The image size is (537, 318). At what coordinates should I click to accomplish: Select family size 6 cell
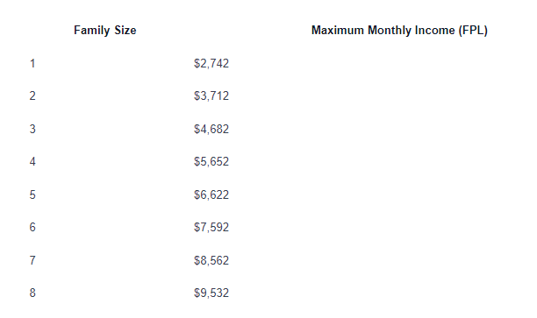click(x=32, y=227)
